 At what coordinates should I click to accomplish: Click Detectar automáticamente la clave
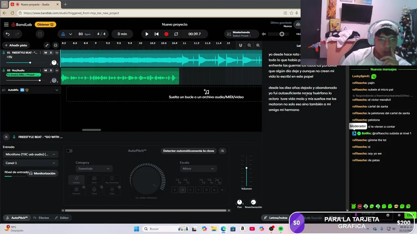(x=188, y=151)
